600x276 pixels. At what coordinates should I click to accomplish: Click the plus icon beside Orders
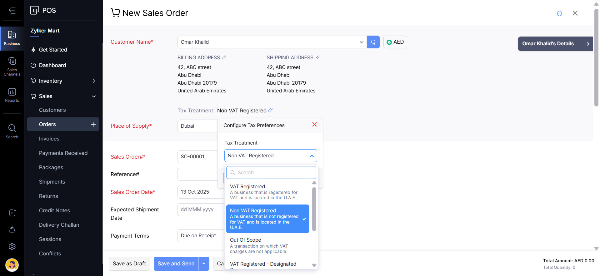pyautogui.click(x=93, y=124)
